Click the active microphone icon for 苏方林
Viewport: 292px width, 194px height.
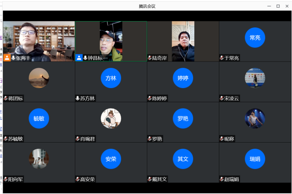point(78,98)
